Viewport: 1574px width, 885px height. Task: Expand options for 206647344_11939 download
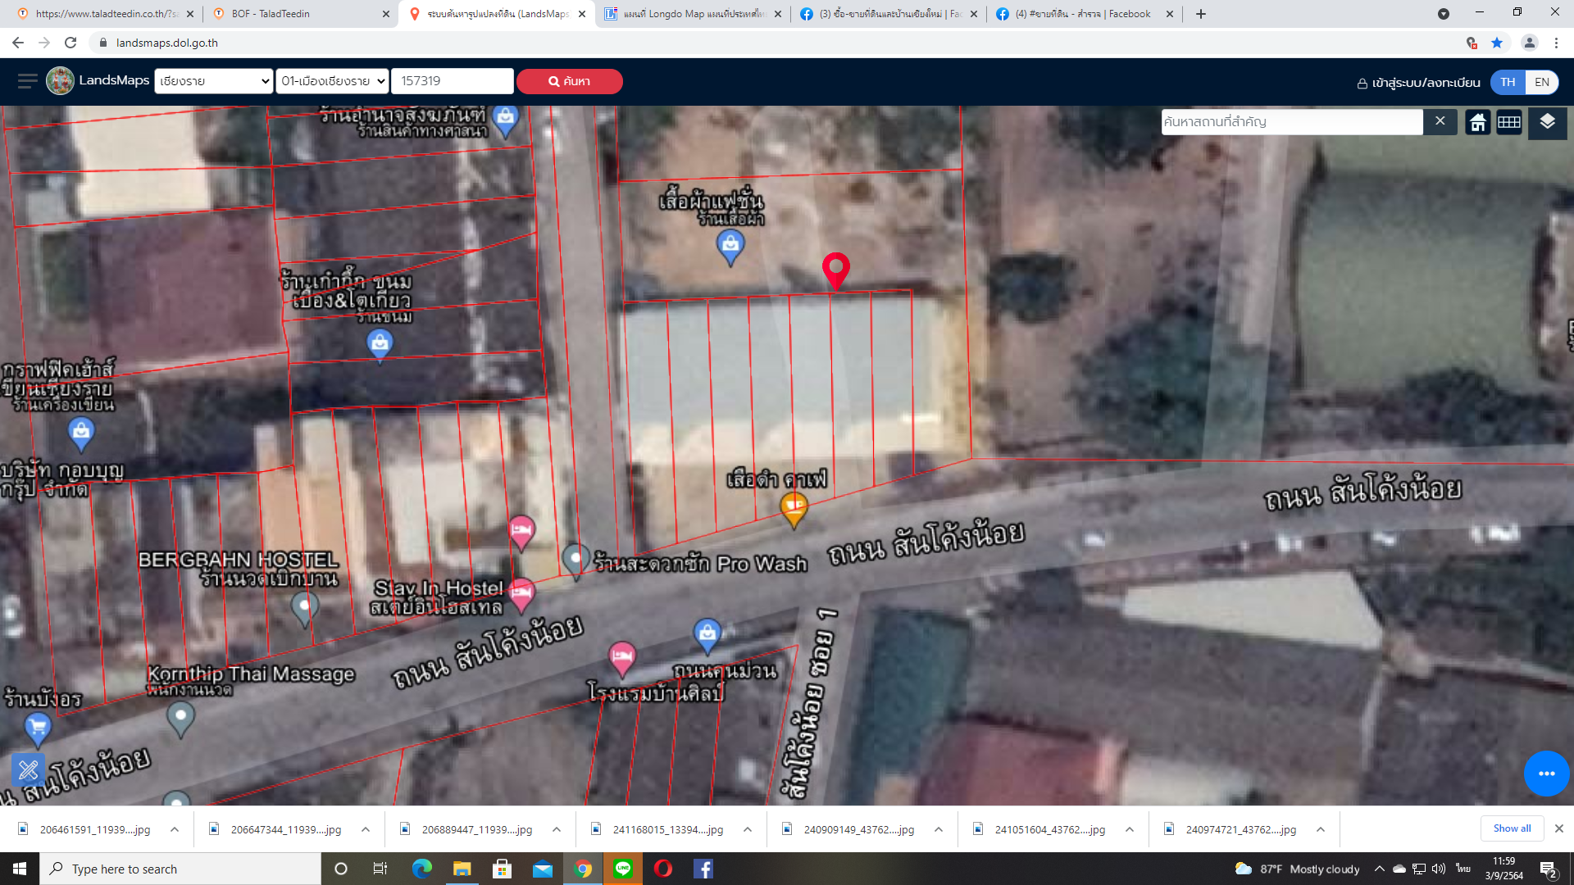[x=366, y=829]
